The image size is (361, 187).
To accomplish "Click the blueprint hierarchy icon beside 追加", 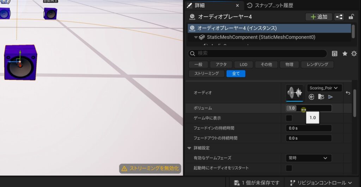I will (x=339, y=17).
